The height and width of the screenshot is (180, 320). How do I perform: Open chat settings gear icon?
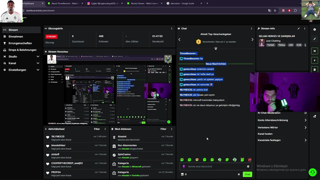click(239, 174)
